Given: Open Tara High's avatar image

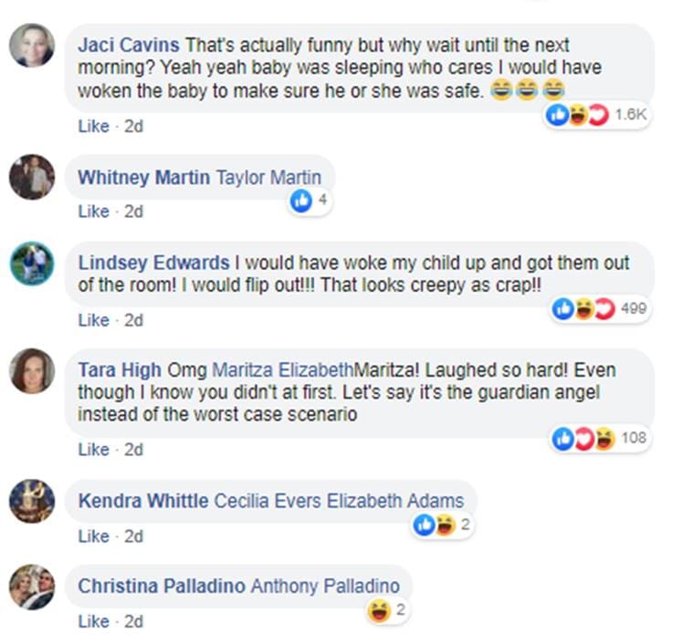Looking at the screenshot, I should coord(32,370).
